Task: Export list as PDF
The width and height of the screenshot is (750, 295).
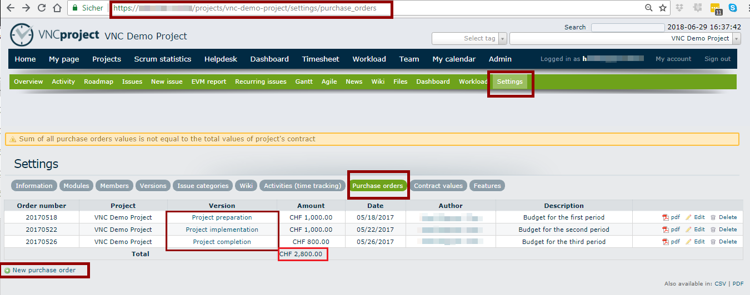Action: [x=738, y=283]
